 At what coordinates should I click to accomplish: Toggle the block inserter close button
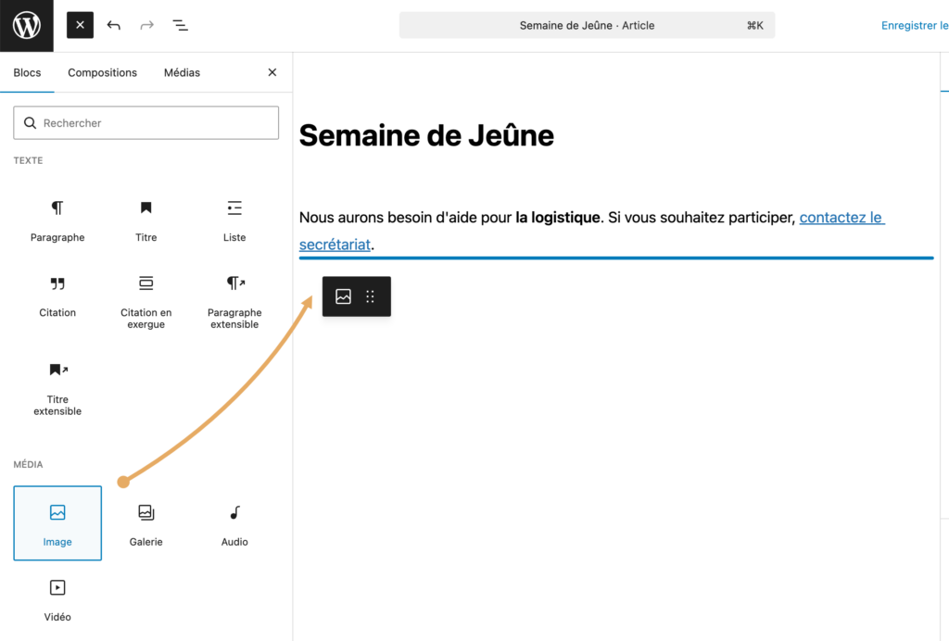[80, 25]
